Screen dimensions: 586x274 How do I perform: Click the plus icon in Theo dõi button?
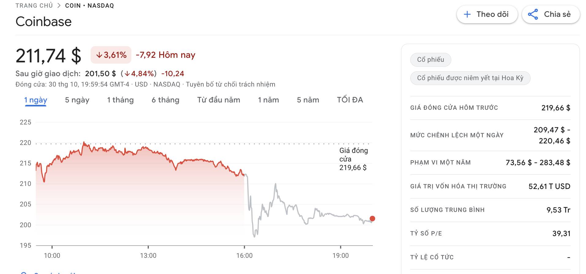[467, 14]
